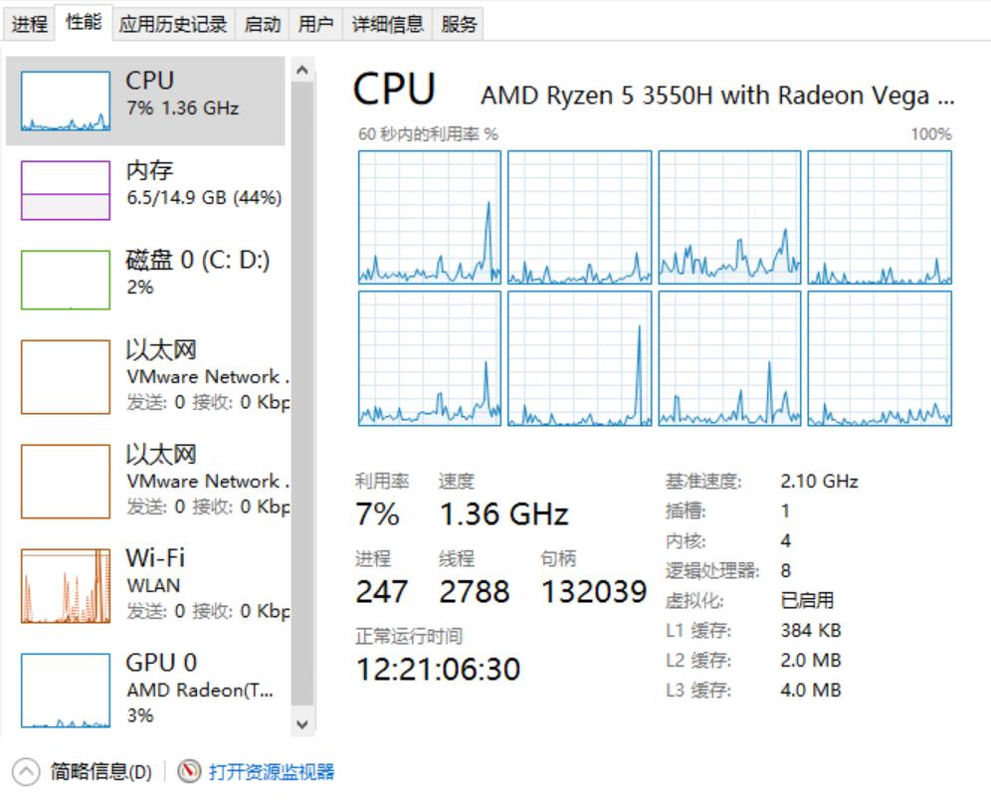The image size is (991, 807).
Task: Open the 用户 tab
Action: click(315, 25)
